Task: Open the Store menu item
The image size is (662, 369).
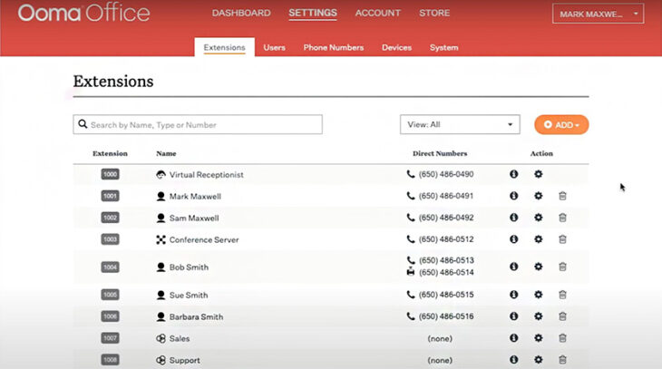Action: point(433,14)
